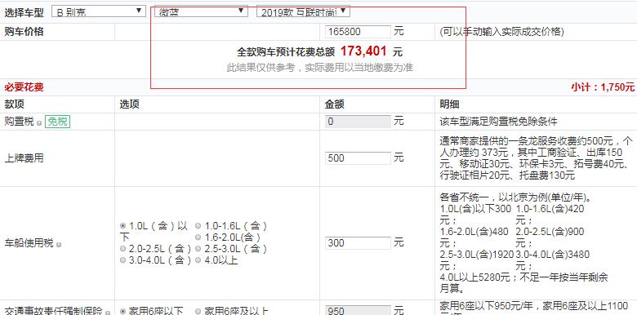
Task: Select the 家用6座以下 radio option
Action: pos(122,312)
